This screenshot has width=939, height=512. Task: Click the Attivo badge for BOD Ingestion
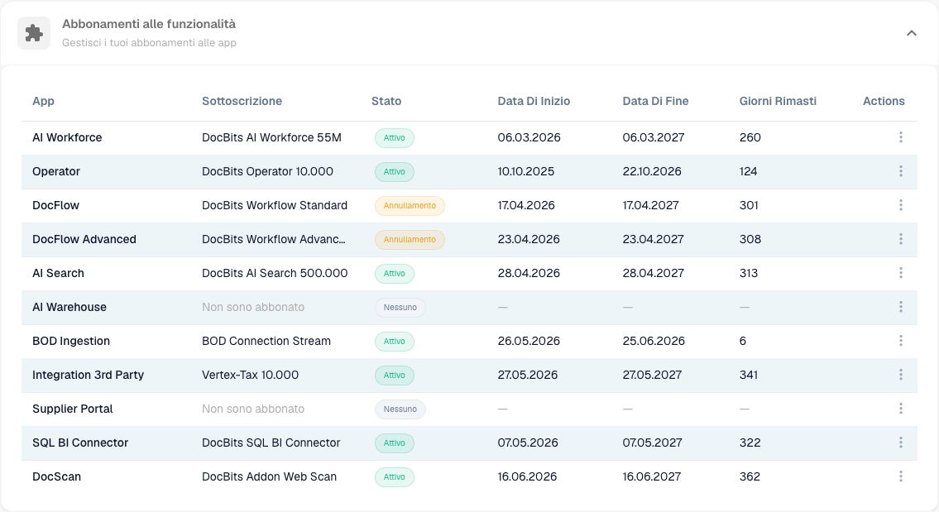click(x=394, y=342)
